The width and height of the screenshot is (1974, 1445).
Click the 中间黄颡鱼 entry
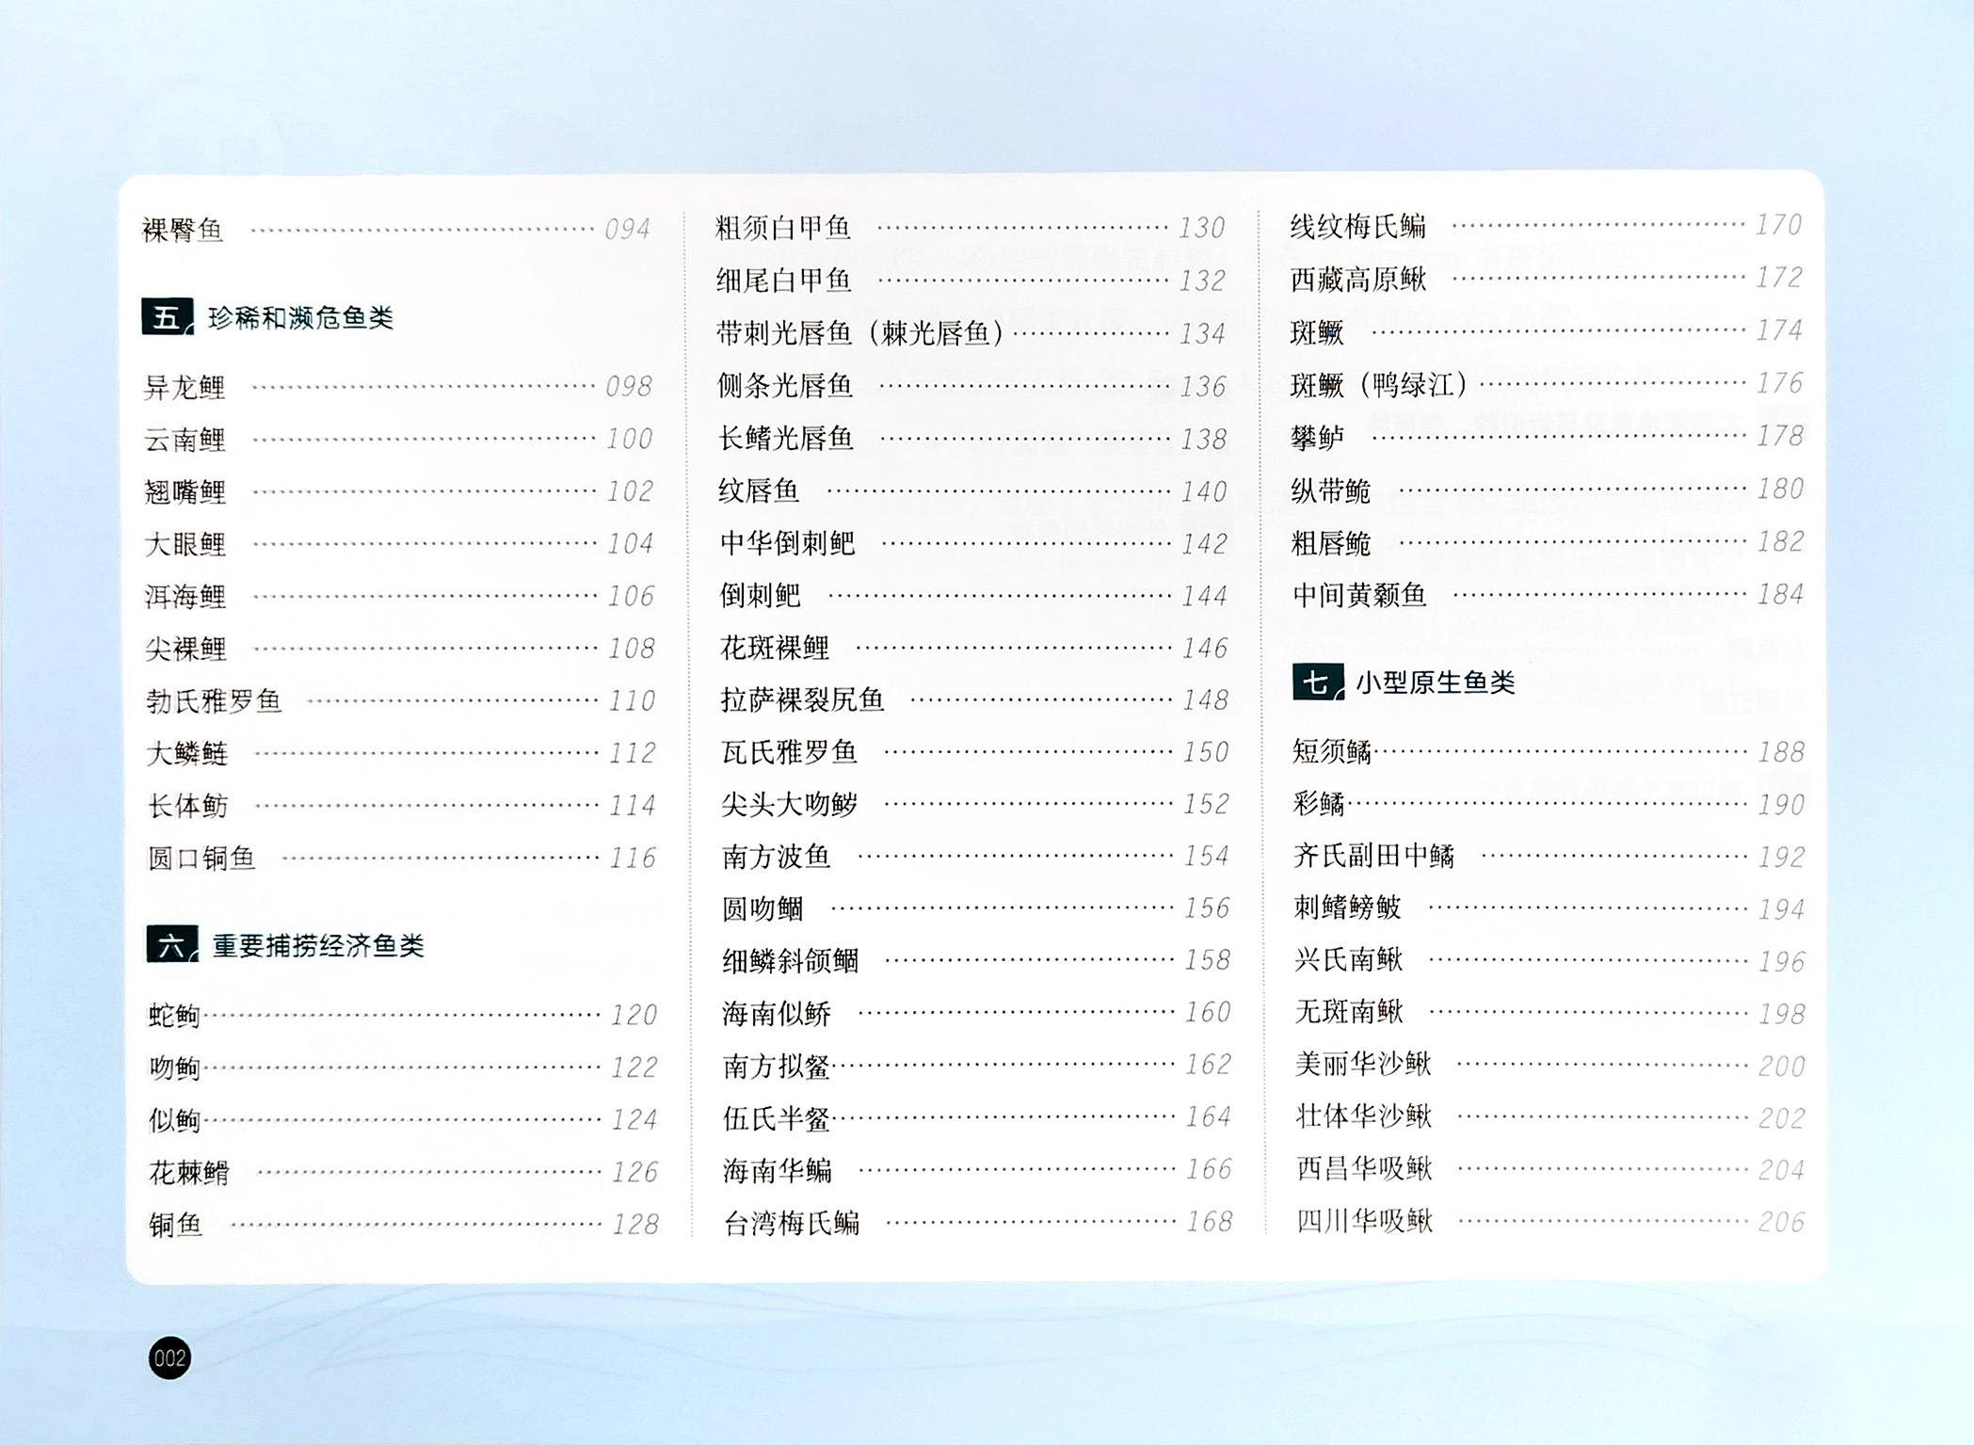tap(1359, 595)
